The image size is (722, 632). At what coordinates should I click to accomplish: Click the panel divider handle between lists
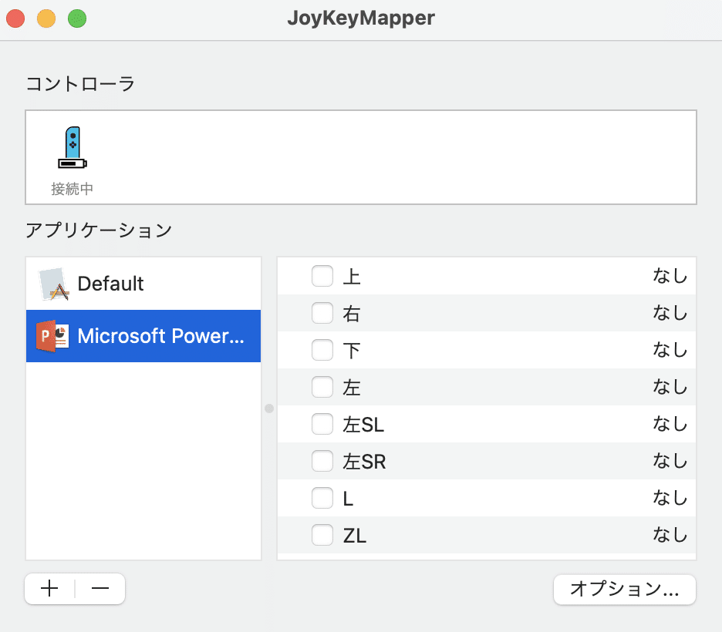click(x=268, y=408)
